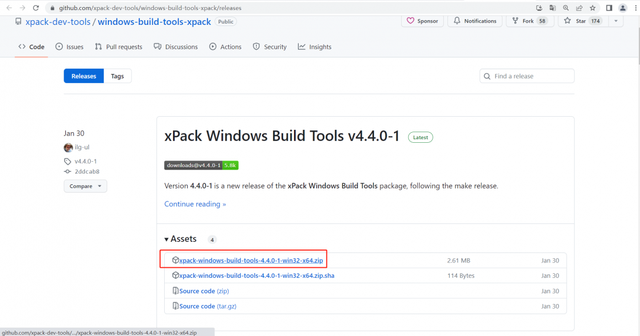Open commit 2ddcab8
The width and height of the screenshot is (640, 336).
[x=87, y=171]
